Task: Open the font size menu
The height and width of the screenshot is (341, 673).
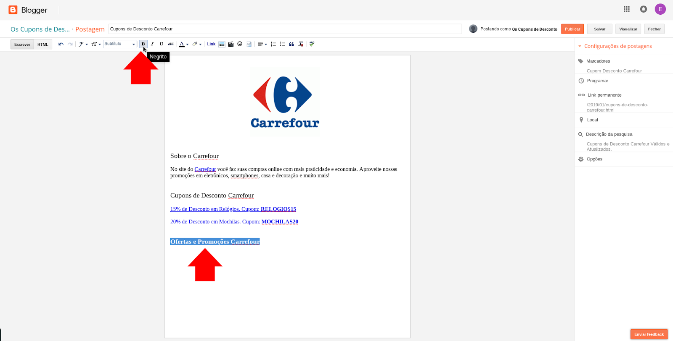Action: 96,44
